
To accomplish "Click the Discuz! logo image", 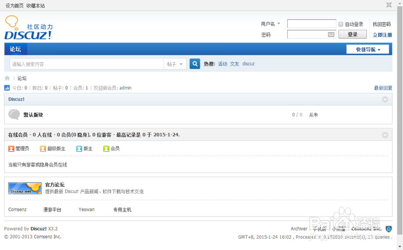I will pyautogui.click(x=29, y=27).
